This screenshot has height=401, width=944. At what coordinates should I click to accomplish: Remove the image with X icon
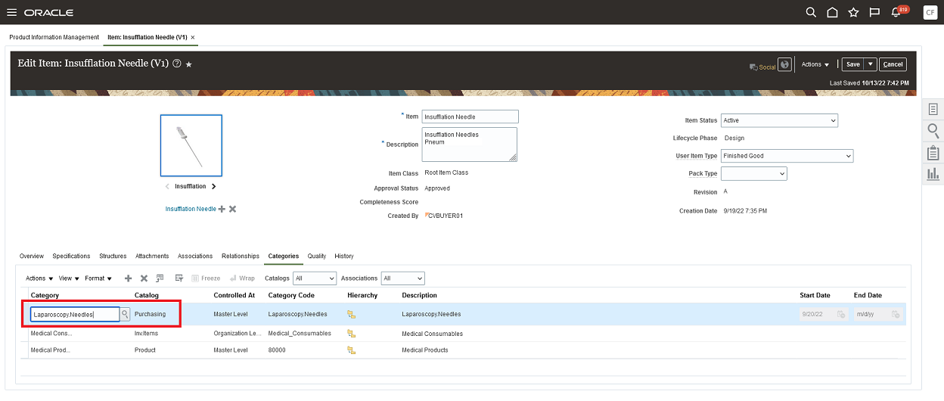(x=233, y=209)
